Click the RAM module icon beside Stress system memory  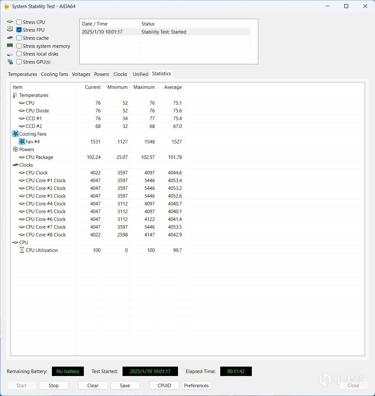pos(10,46)
